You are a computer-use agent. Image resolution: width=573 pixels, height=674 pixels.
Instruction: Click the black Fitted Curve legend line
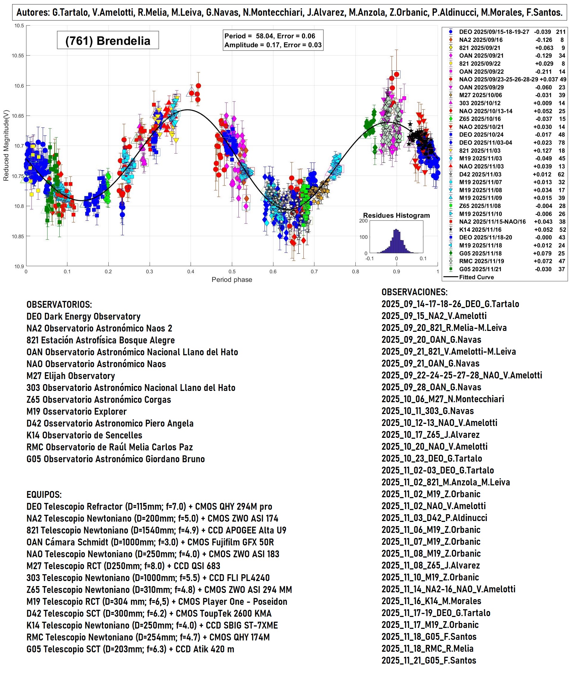pos(451,277)
